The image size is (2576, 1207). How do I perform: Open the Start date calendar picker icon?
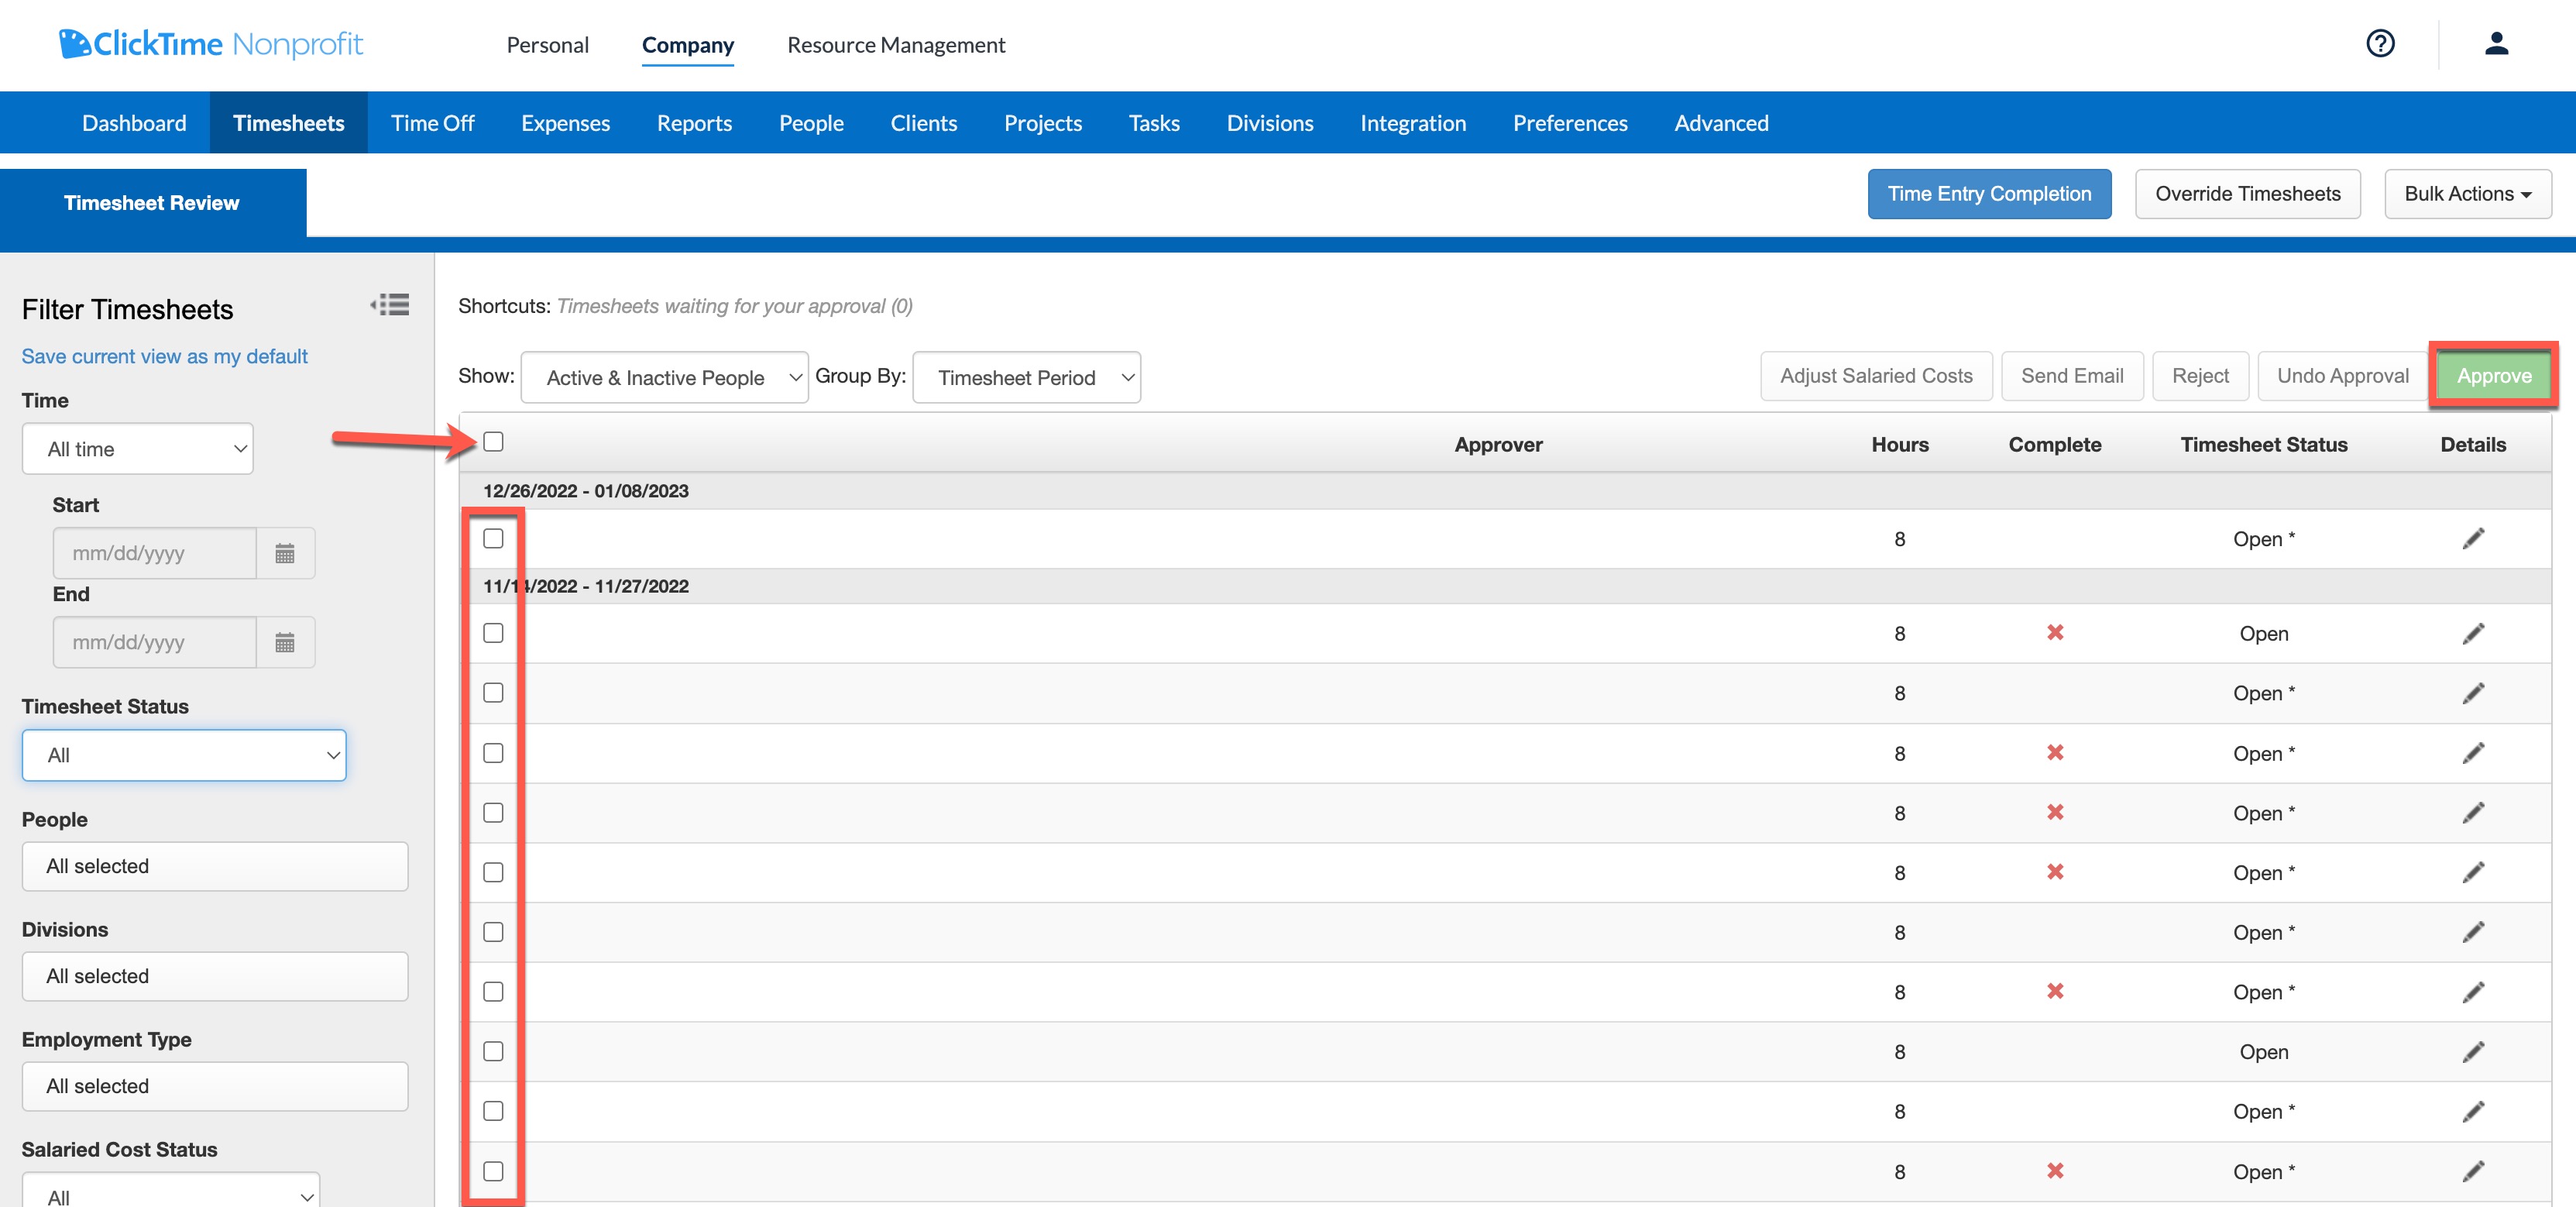point(285,553)
